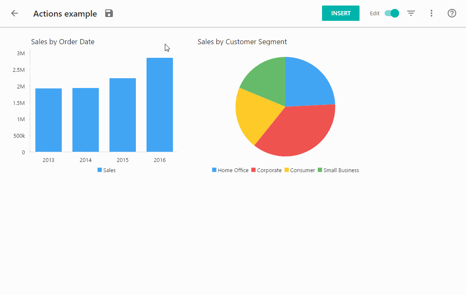Navigate back with the back arrow

pos(14,13)
